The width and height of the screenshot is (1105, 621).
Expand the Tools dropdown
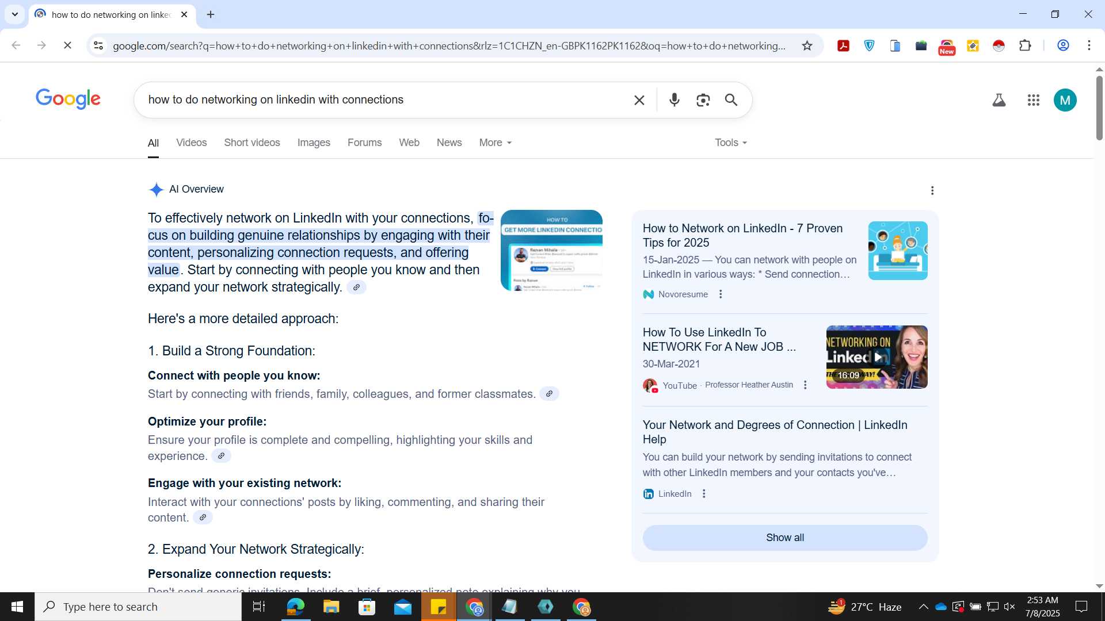[731, 143]
